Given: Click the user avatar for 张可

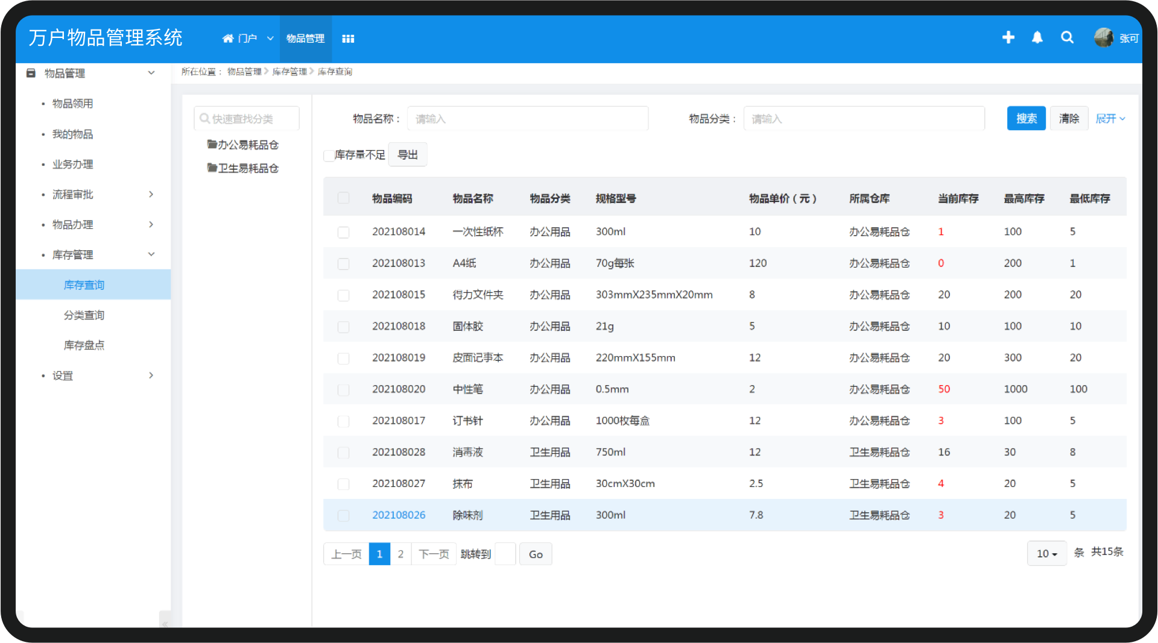Looking at the screenshot, I should click(1104, 38).
